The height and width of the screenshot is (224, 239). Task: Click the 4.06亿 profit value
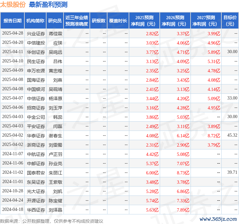click(183, 43)
